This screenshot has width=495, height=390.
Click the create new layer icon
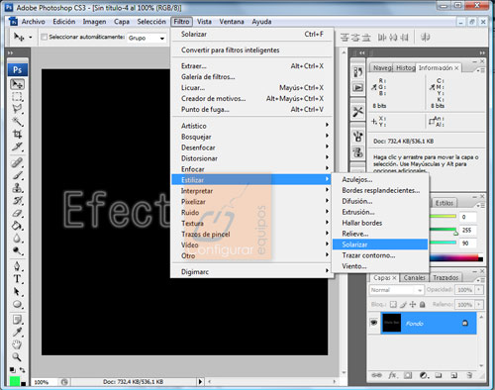pyautogui.click(x=453, y=375)
